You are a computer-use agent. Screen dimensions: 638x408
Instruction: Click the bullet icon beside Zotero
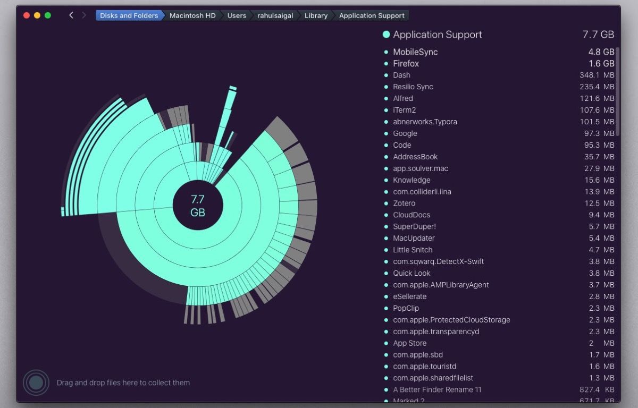coord(386,203)
